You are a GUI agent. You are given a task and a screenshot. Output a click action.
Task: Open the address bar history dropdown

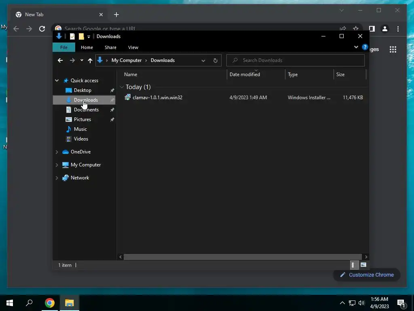coord(203,61)
